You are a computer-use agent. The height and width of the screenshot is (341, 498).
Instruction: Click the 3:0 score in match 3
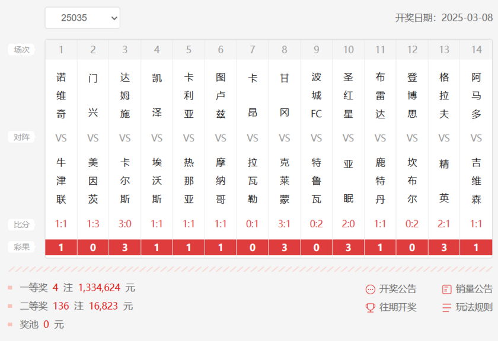pyautogui.click(x=124, y=224)
